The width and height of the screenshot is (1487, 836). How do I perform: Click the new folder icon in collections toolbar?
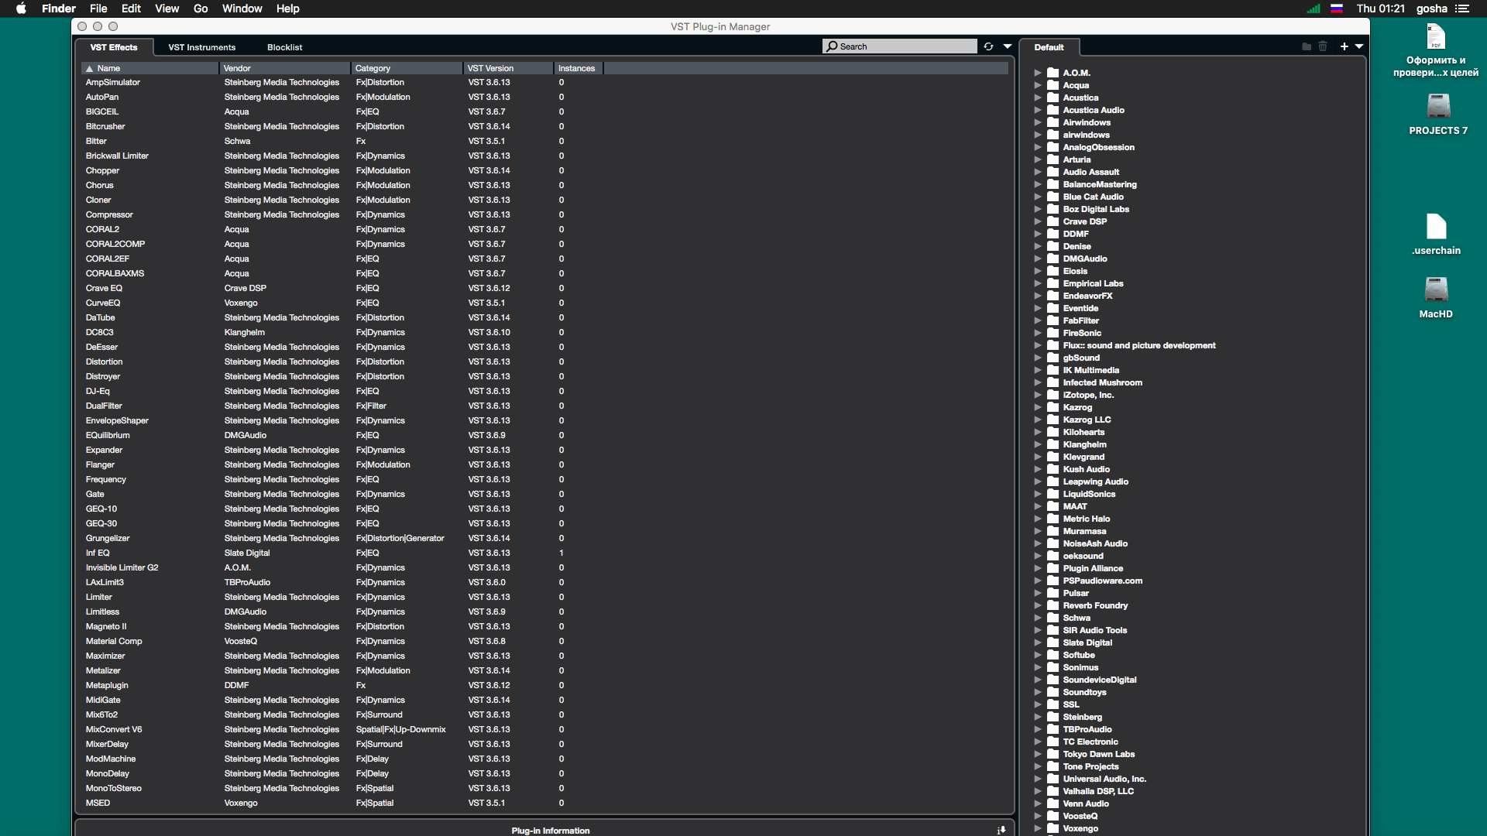tap(1307, 46)
